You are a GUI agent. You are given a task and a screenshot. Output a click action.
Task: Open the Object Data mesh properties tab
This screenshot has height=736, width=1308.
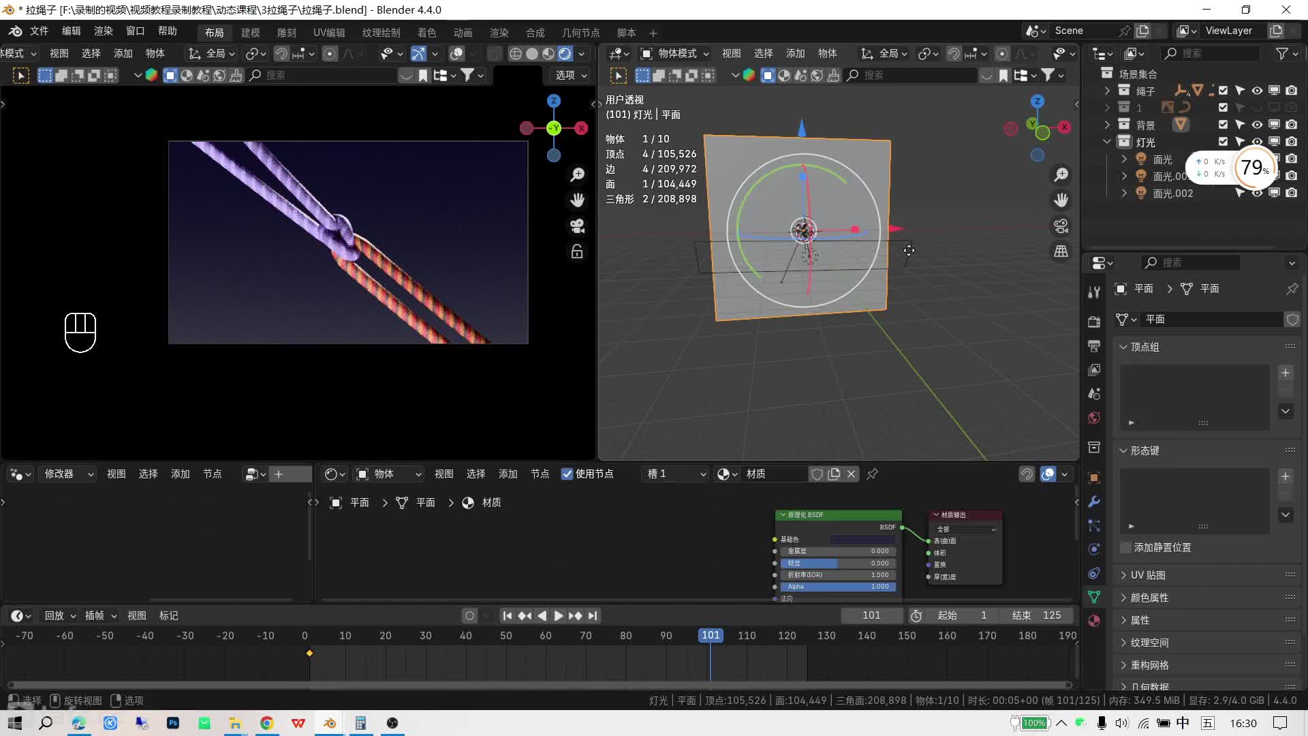click(1094, 597)
